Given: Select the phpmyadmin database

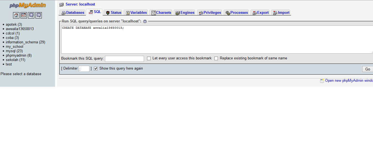Looking at the screenshot, I should click(x=19, y=55).
